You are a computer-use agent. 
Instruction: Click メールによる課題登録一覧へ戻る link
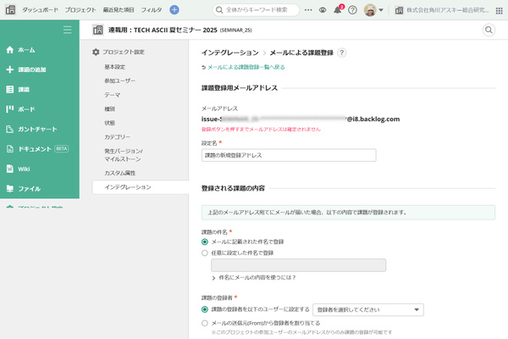[246, 67]
